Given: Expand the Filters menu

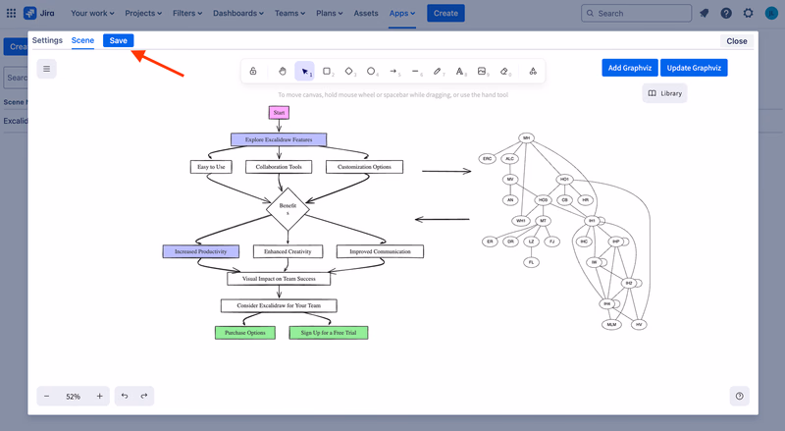Looking at the screenshot, I should 187,13.
